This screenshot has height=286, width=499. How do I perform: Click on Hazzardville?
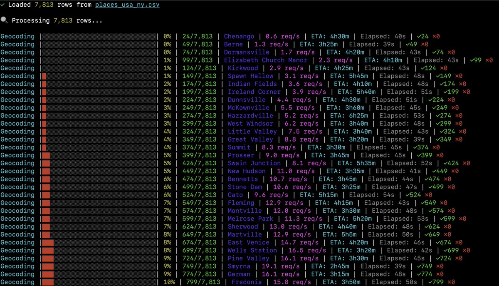click(x=250, y=116)
